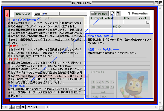This screenshot has width=164, height=111.
Task: Show all names with the ALL button
Action: point(103,91)
